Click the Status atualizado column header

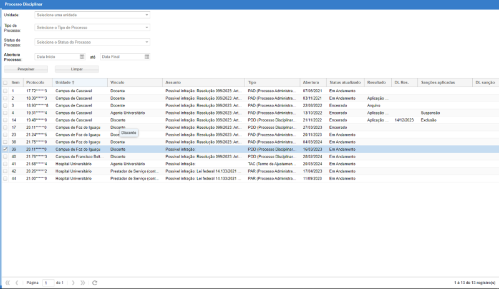344,82
